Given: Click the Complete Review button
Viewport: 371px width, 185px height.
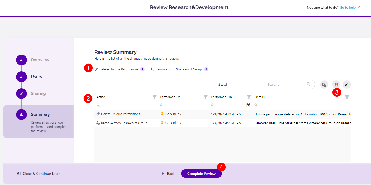Looking at the screenshot, I should pyautogui.click(x=201, y=173).
